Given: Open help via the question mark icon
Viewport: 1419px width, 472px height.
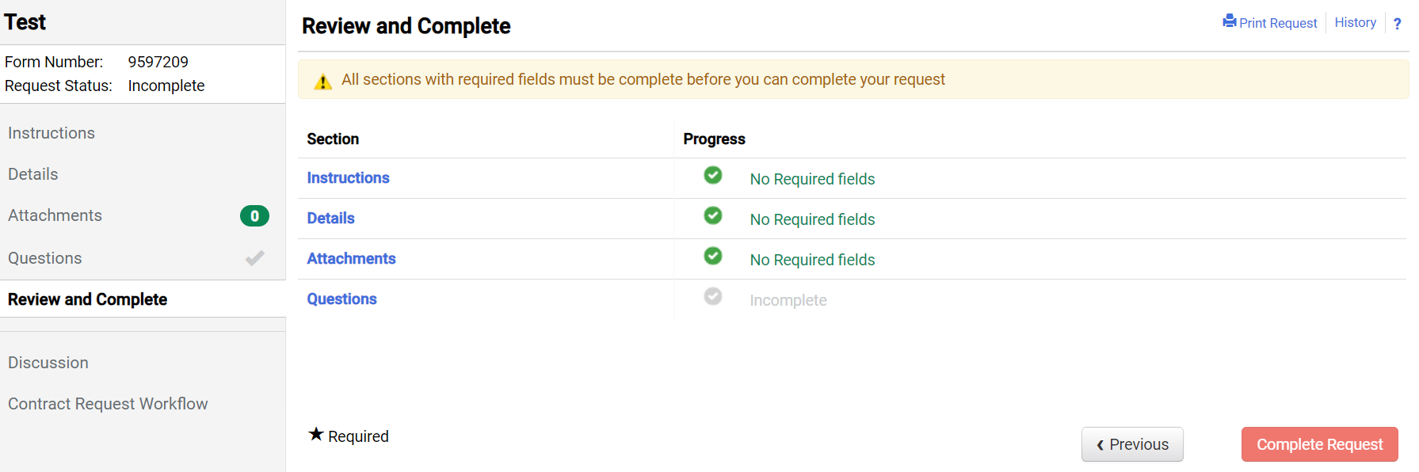Looking at the screenshot, I should tap(1397, 24).
